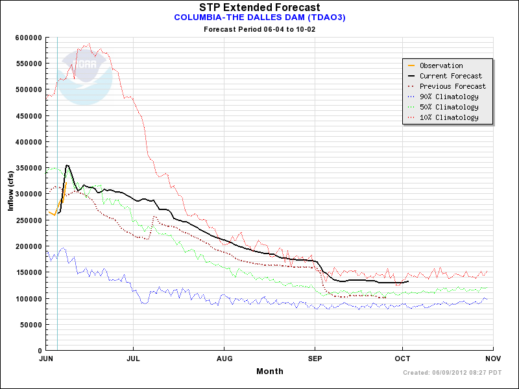Viewport: 519px width, 389px height.
Task: Click the Forecast Period 06-04 to 10-02 text
Action: pos(259,30)
